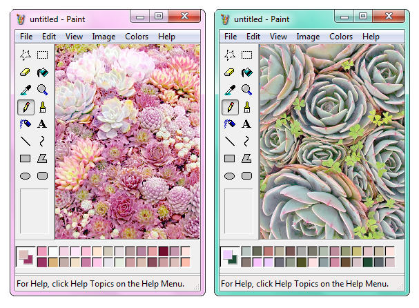Image resolution: width=419 pixels, height=308 pixels.
Task: Choose Eraser tool in teal Paint window
Action: (x=230, y=73)
